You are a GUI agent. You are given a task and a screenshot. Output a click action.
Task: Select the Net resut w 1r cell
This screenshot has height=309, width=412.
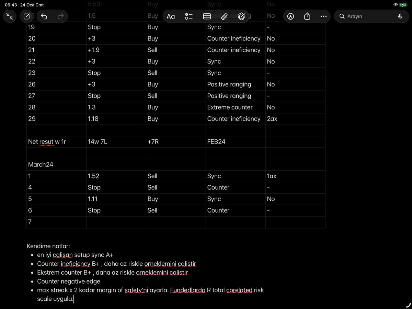point(57,142)
